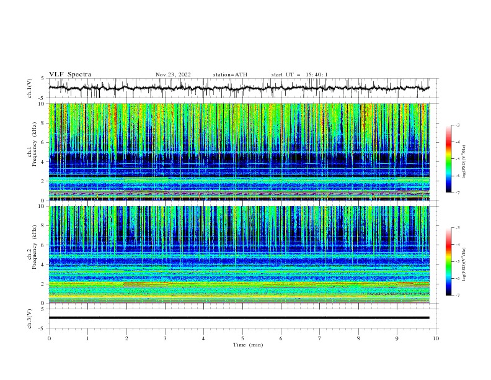The image size is (491, 380).
Task: Click the ch.1 color scale bar
Action: tap(449, 159)
